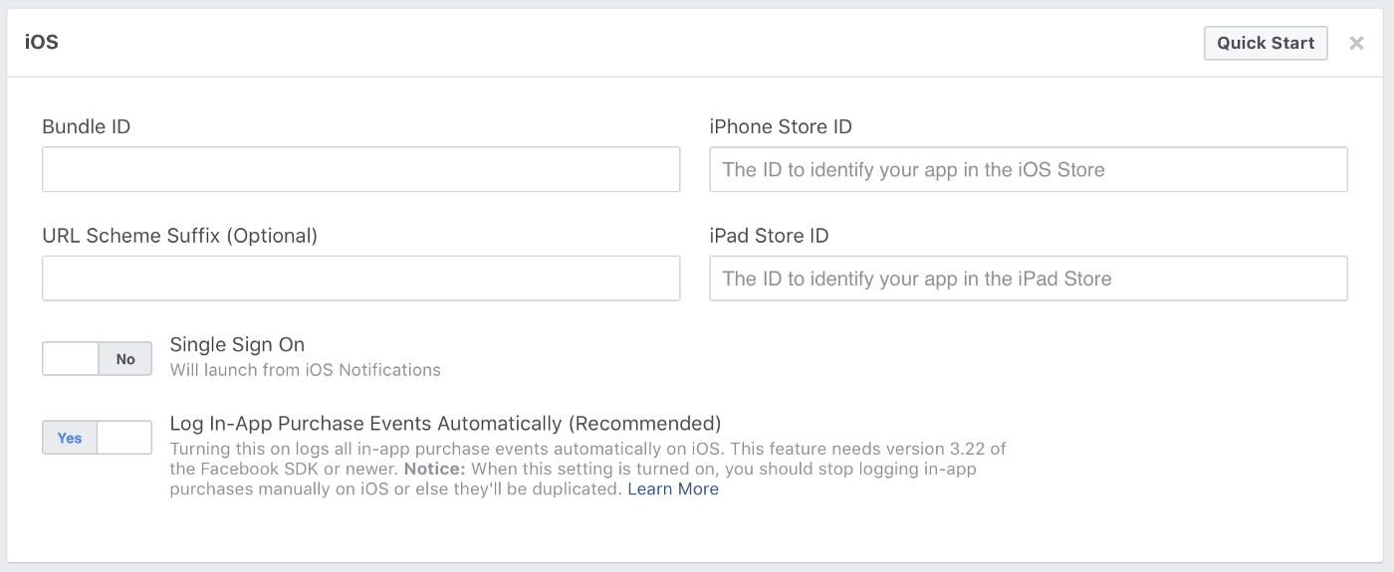Click the "iOS" panel heading

coord(42,43)
